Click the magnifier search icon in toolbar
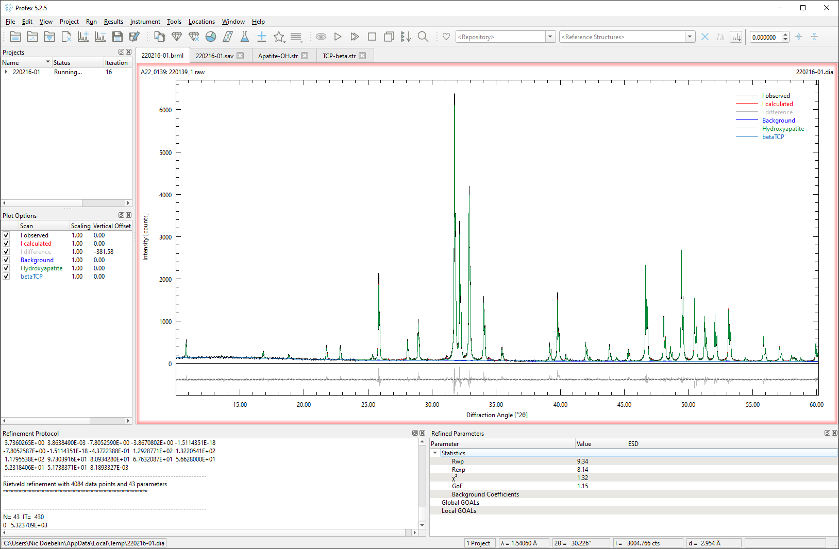Viewport: 839px width, 549px height. [x=423, y=37]
